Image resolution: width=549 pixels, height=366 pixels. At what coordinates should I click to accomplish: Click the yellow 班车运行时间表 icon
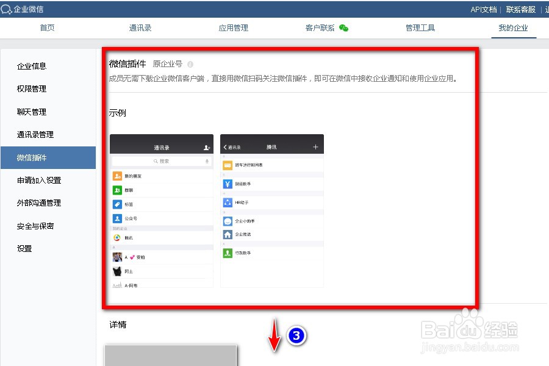(228, 165)
